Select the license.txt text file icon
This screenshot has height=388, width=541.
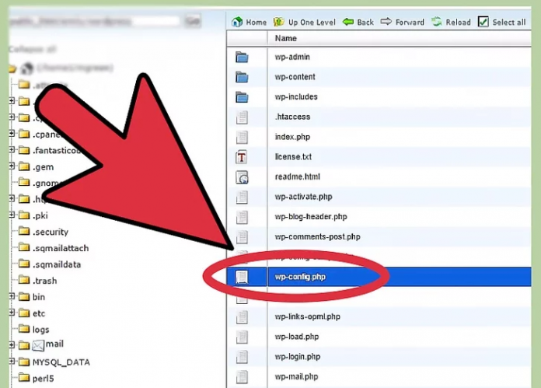242,157
